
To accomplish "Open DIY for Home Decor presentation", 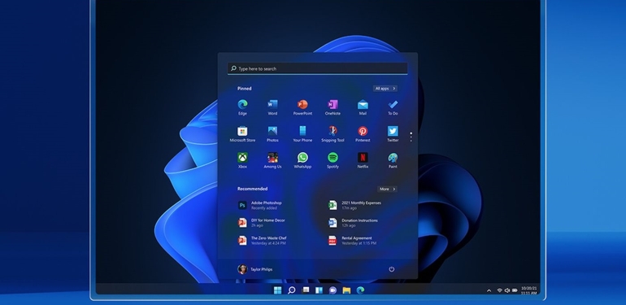I will coord(262,223).
